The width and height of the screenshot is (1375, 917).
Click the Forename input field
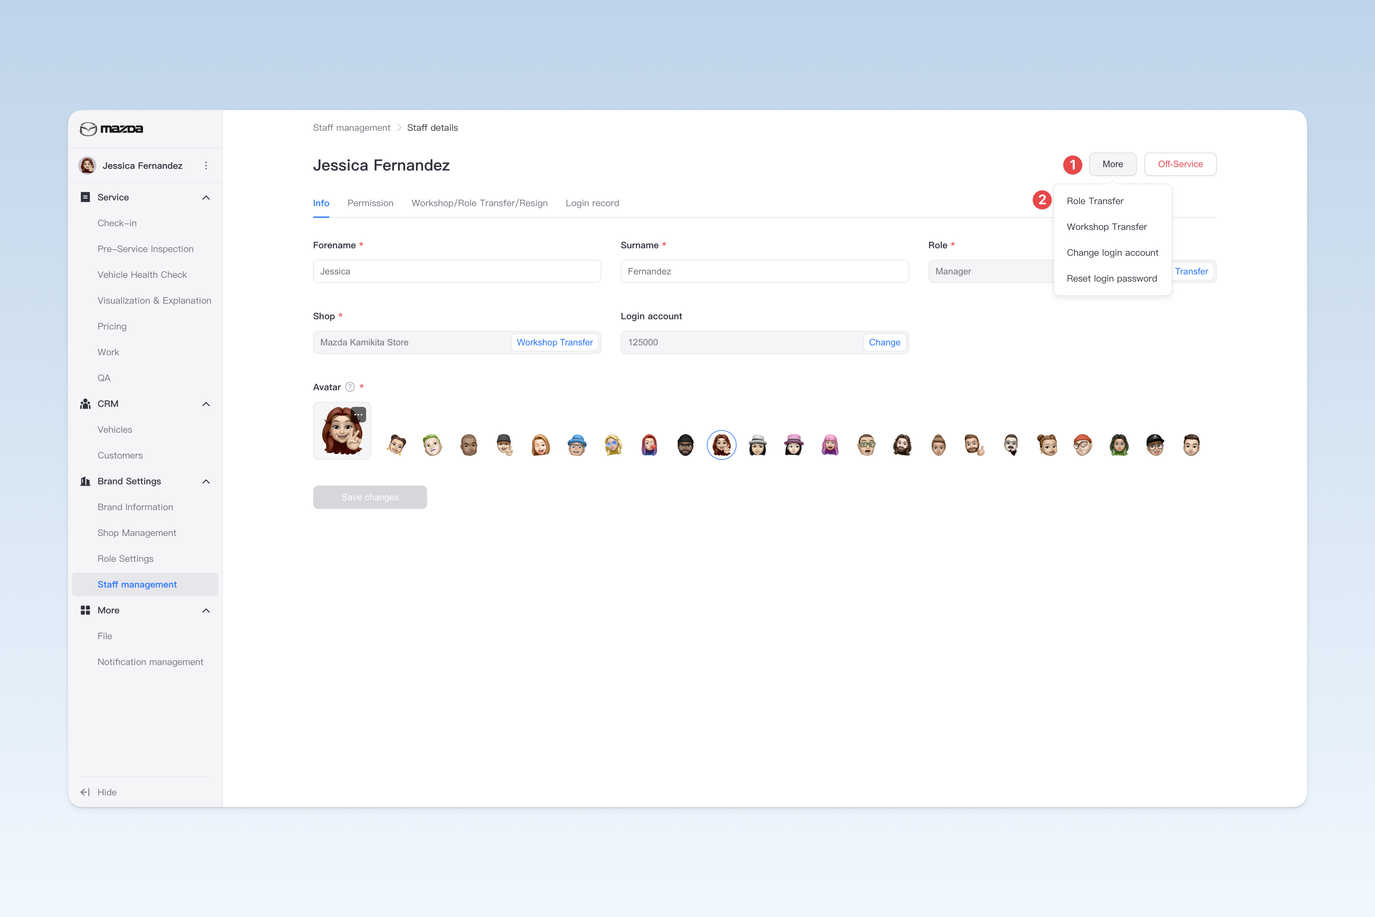[x=457, y=271]
